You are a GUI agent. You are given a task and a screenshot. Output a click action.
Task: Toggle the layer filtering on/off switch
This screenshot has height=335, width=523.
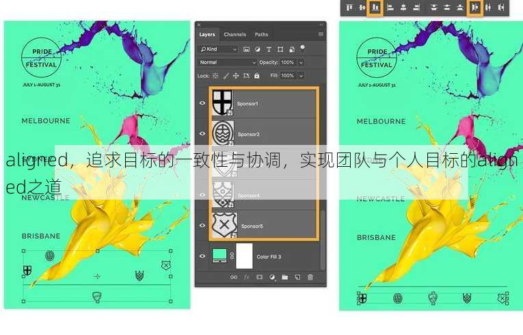coord(303,49)
